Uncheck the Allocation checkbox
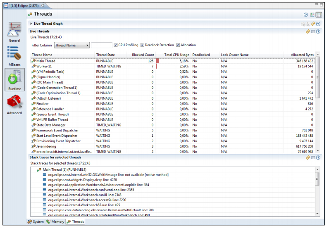The height and width of the screenshot is (229, 329). (x=178, y=45)
